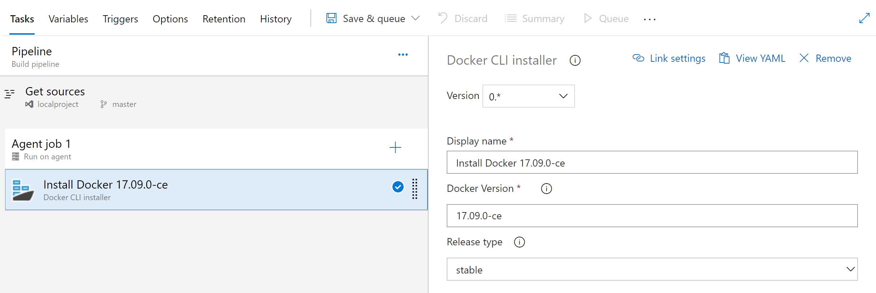Click the Docker task ship icon
Viewport: 876px width, 293px height.
(x=23, y=190)
